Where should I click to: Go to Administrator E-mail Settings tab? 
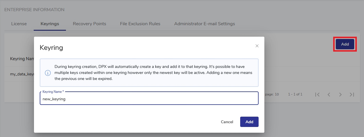(204, 24)
